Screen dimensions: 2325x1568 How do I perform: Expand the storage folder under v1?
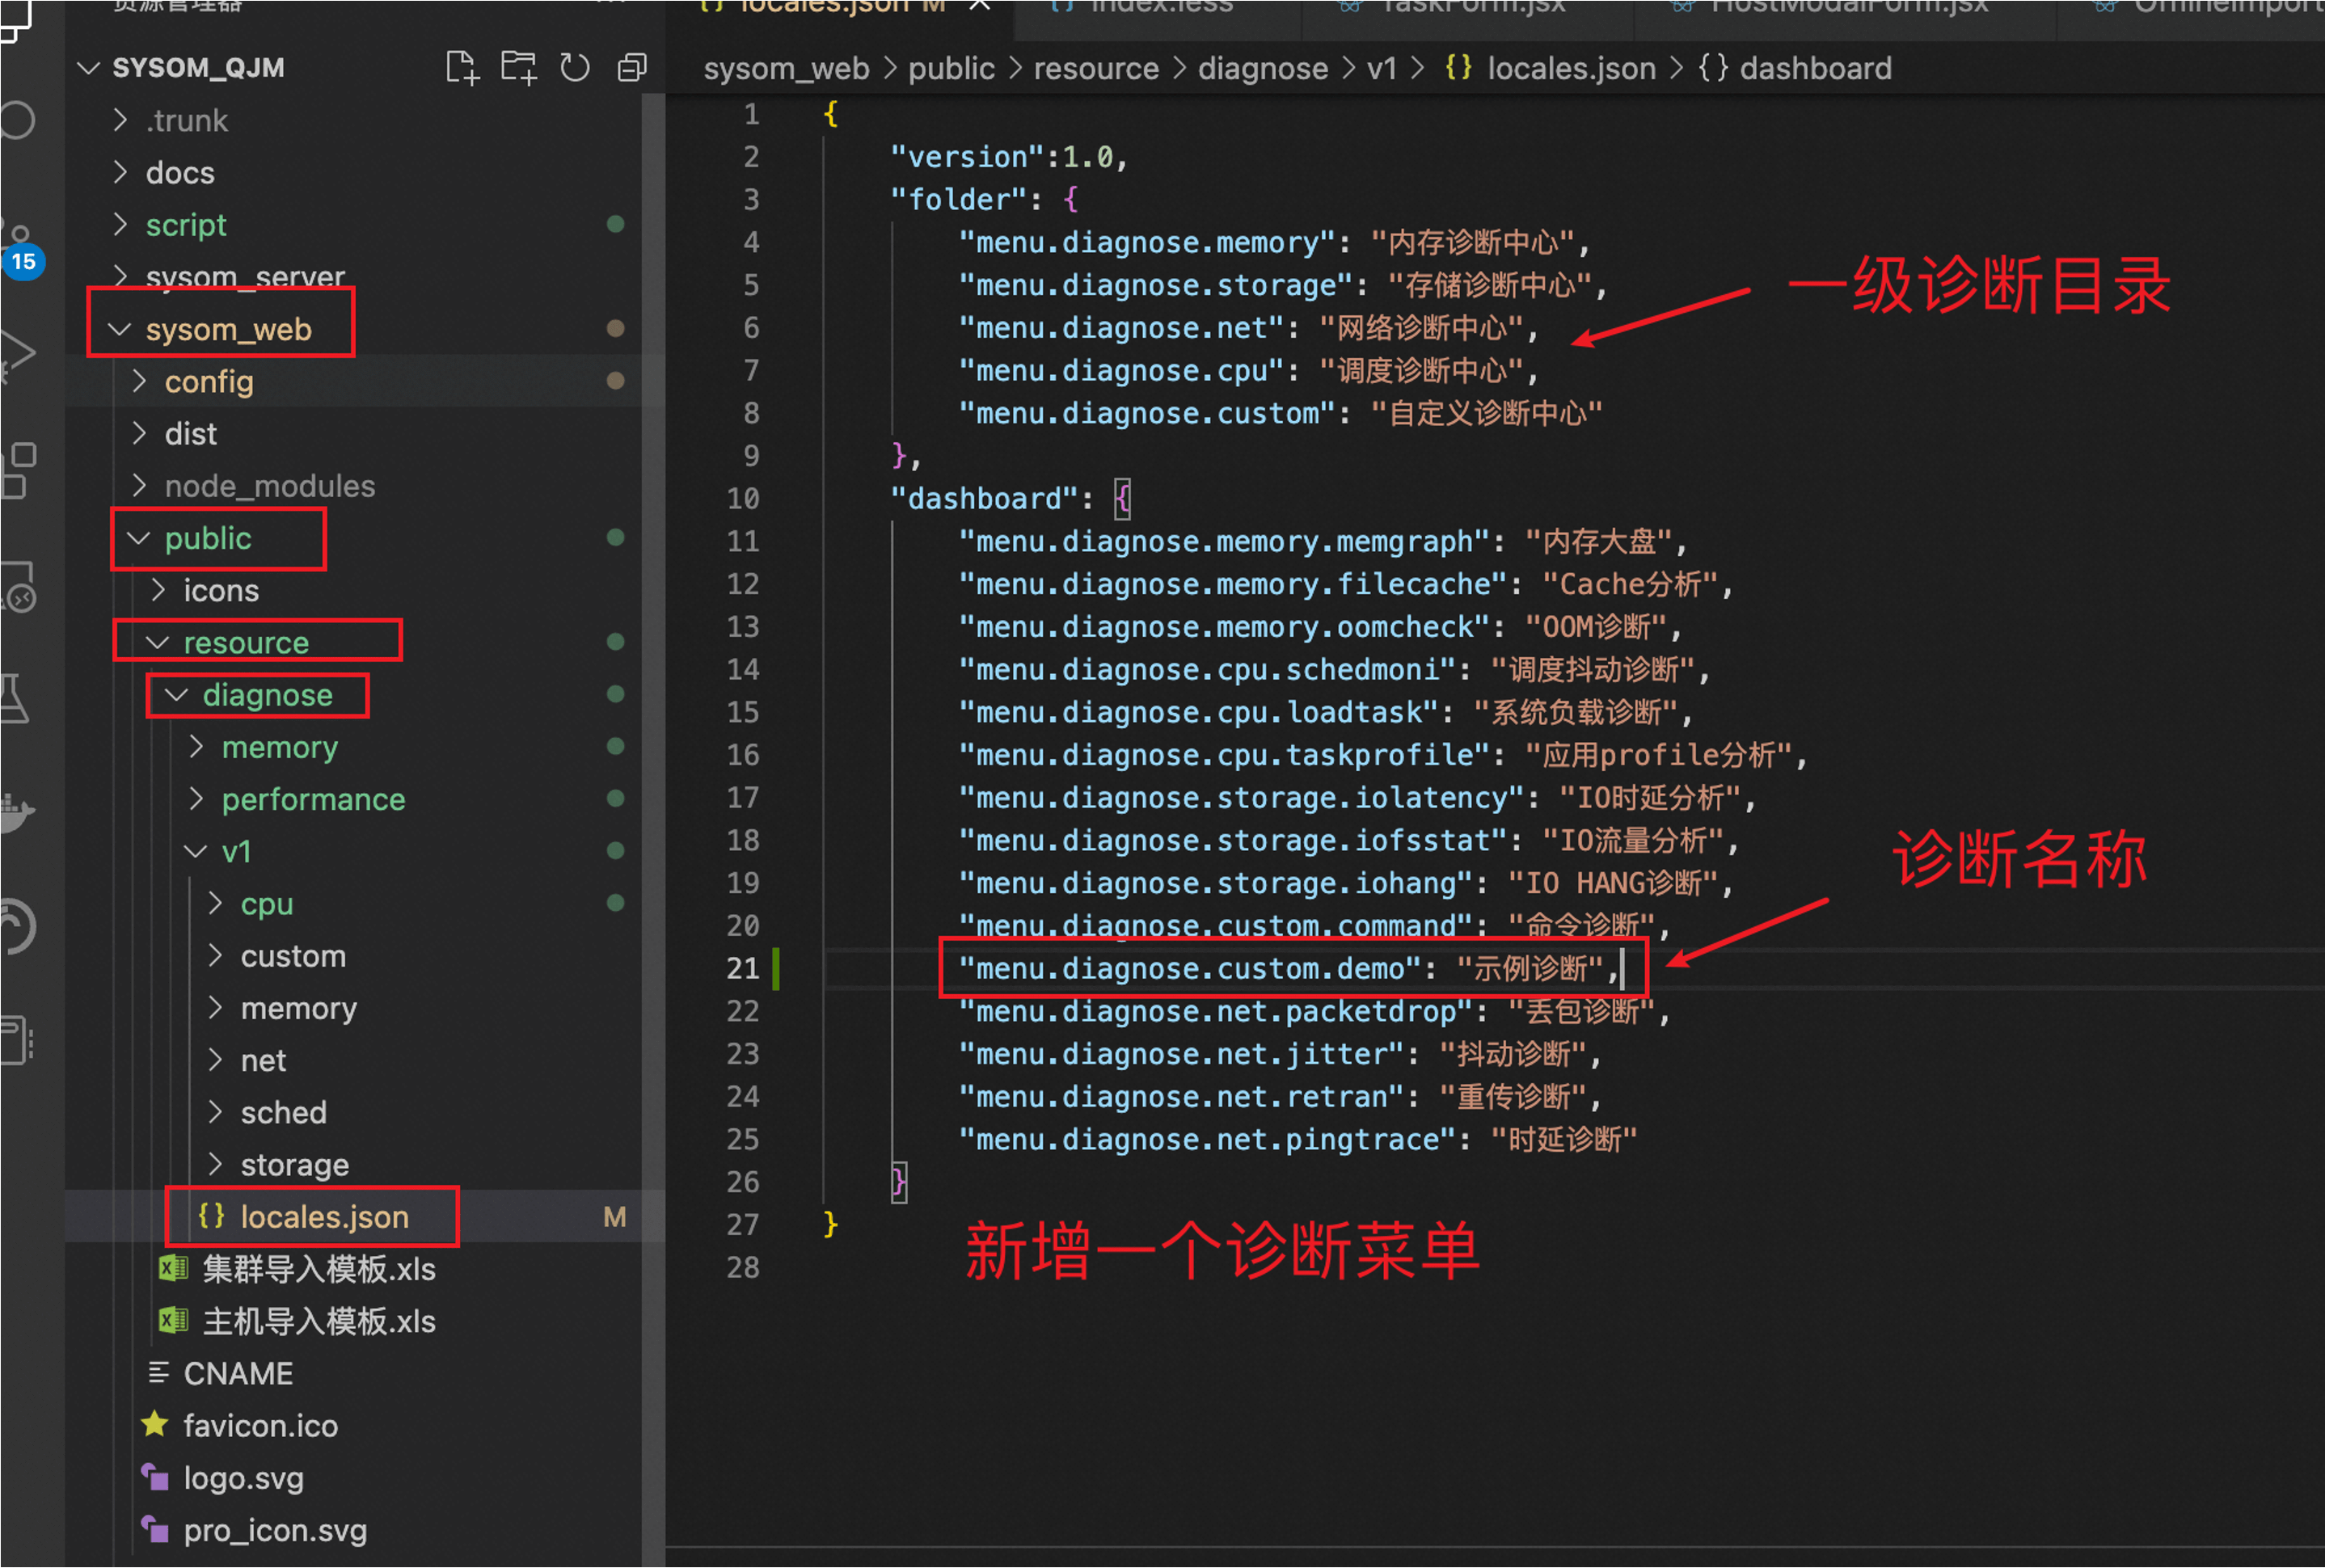click(216, 1164)
